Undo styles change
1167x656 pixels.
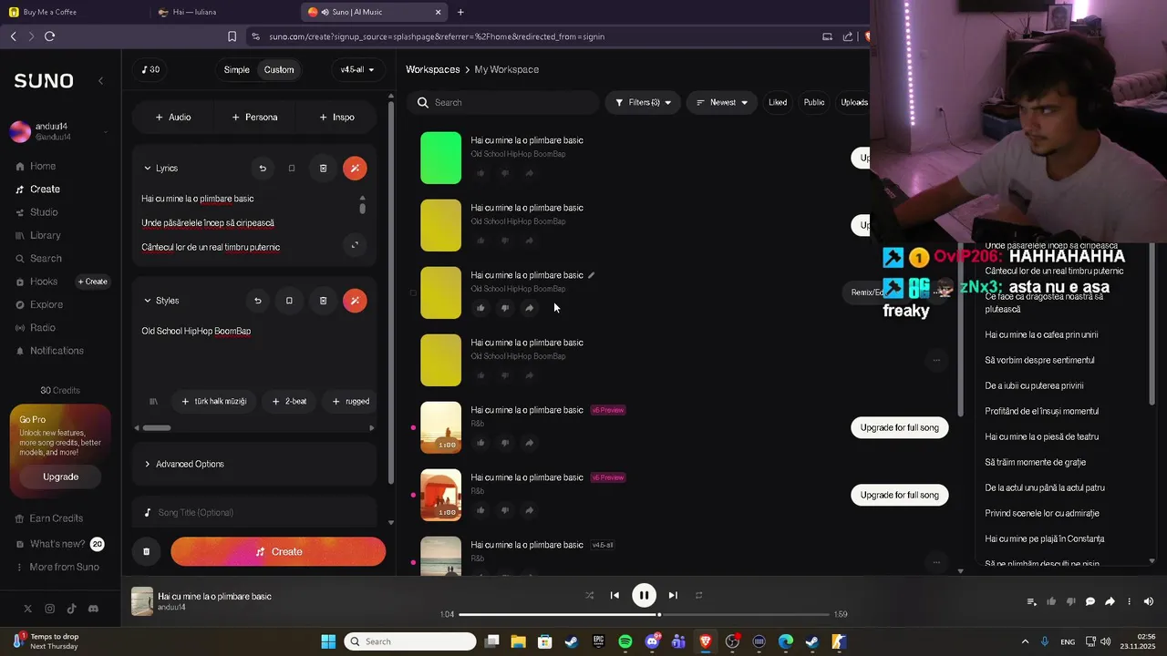pyautogui.click(x=258, y=301)
